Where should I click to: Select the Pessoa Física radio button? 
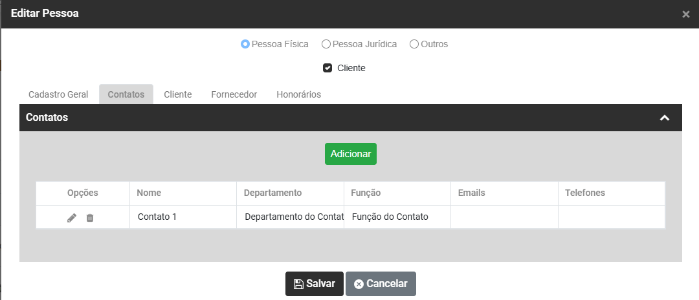click(245, 45)
